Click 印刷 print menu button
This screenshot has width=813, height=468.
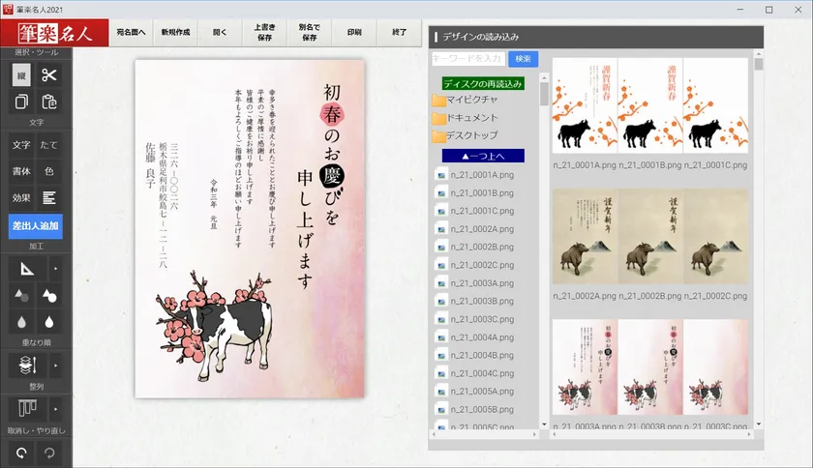point(354,33)
